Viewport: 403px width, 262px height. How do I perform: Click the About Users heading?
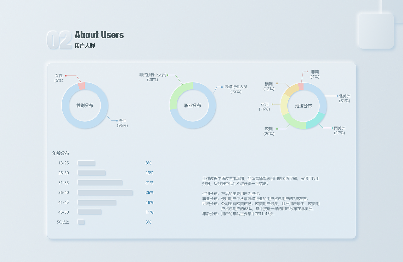tap(99, 35)
